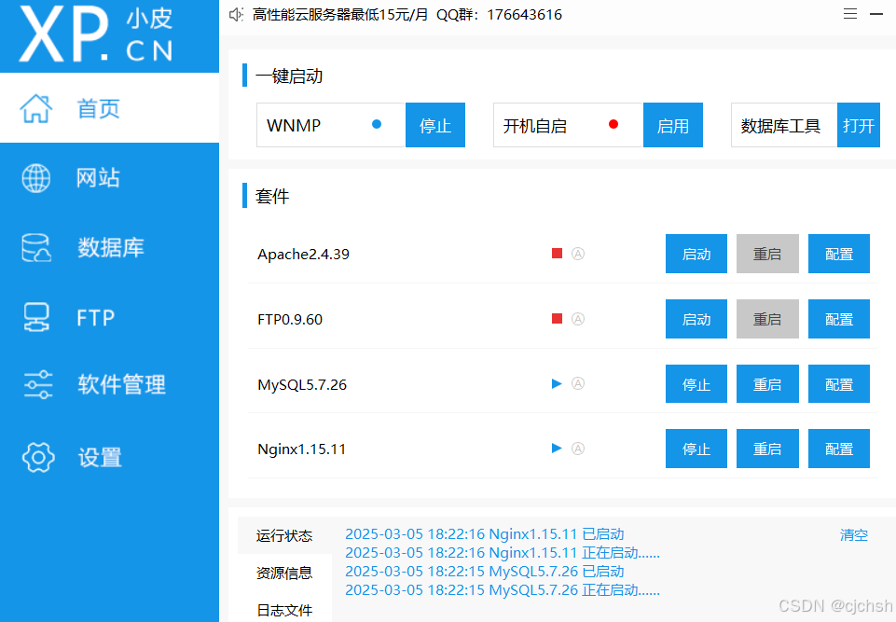Open the 首页 home page in sidebar

pyautogui.click(x=109, y=108)
